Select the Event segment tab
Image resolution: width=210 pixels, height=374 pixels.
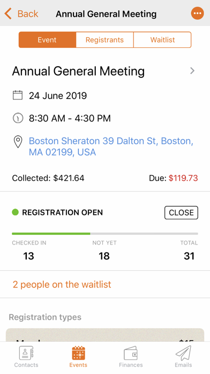pos(47,40)
